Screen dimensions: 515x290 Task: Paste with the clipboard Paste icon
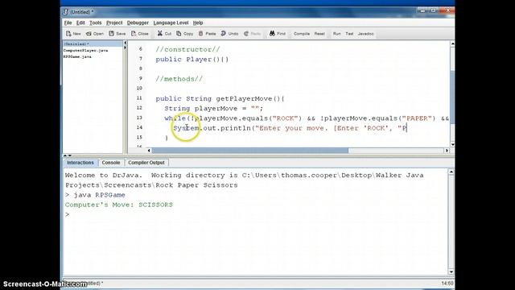point(200,34)
